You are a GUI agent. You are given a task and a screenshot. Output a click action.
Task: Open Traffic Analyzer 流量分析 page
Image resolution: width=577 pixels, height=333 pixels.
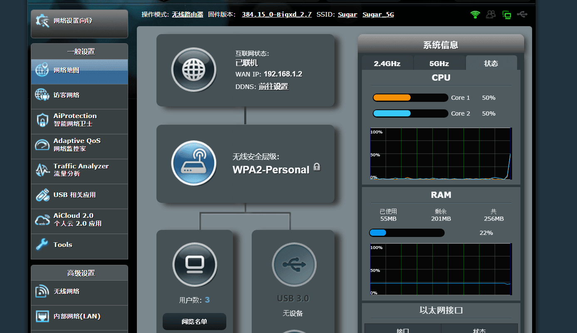pos(79,170)
